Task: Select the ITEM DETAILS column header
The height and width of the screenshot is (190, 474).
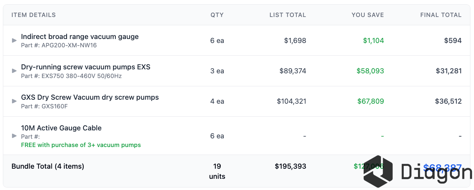Action: coord(34,15)
